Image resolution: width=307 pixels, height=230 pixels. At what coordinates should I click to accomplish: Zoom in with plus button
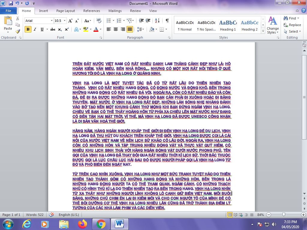point(303,215)
